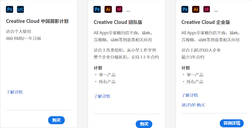Screen dimensions: 252x128
Task: Open 了解详情 link in 中国摄影计划 card
Action: click(x=14, y=92)
